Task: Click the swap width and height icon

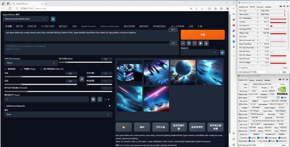Action: [x=82, y=79]
